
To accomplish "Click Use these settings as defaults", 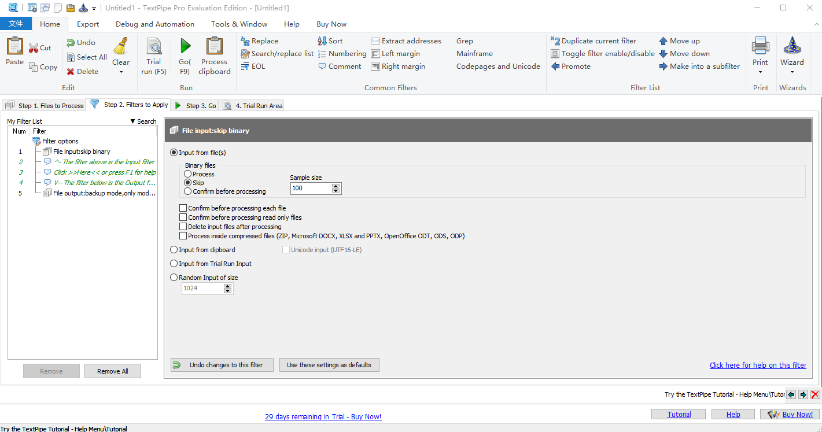I will [329, 365].
